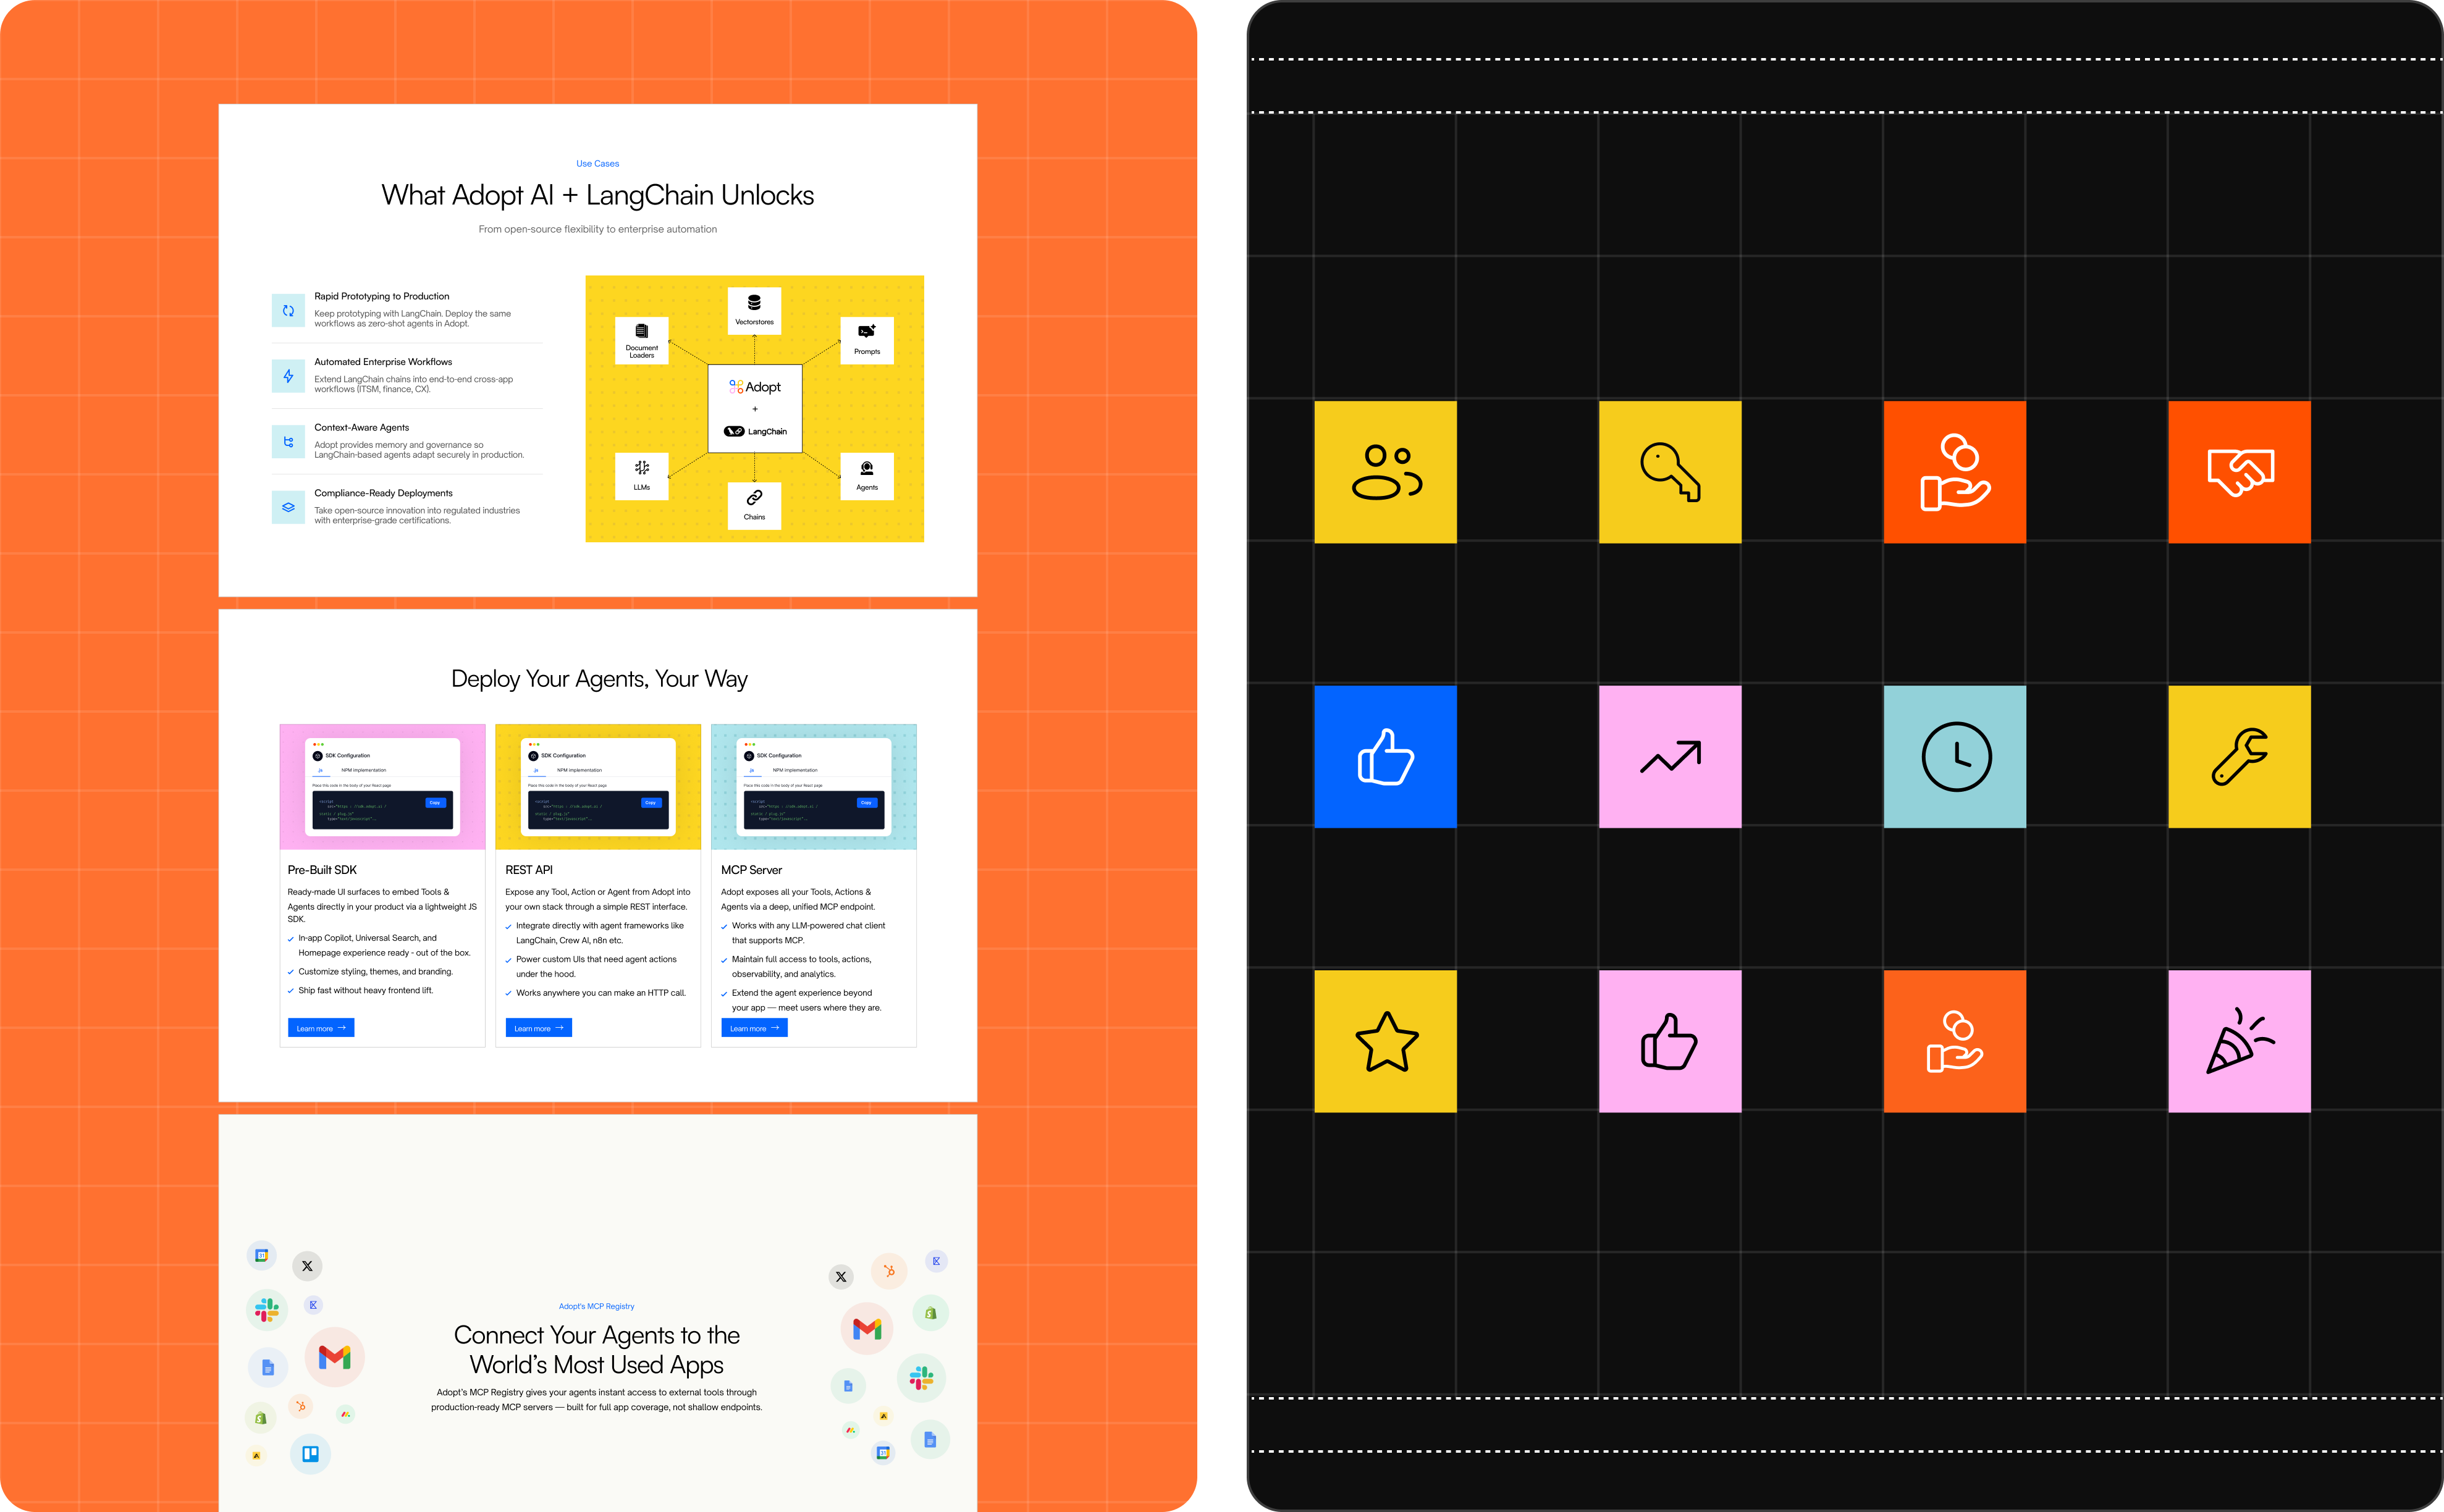Click the yellow star icon tile

(1385, 1041)
